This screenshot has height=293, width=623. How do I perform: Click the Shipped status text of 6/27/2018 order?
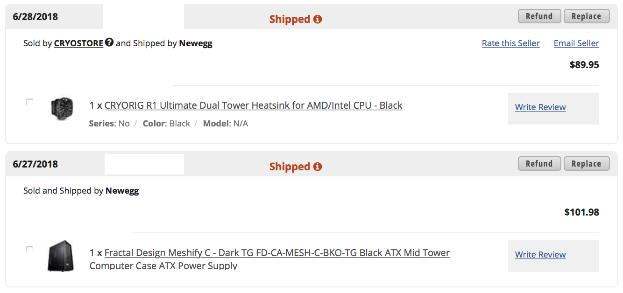pyautogui.click(x=290, y=167)
